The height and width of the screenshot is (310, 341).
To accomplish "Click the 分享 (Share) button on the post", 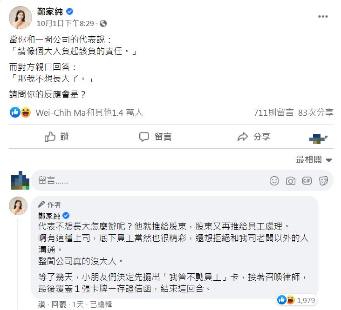I will tap(254, 137).
